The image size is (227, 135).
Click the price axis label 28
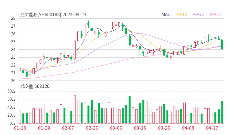(13, 18)
